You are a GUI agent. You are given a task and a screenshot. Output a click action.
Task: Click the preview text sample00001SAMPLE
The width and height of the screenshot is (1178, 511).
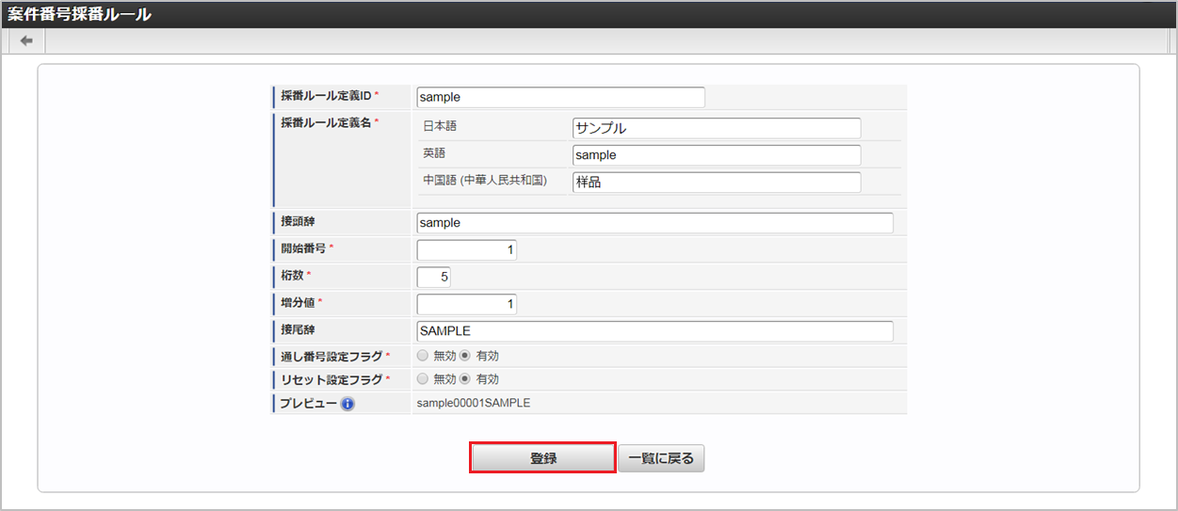(x=475, y=403)
